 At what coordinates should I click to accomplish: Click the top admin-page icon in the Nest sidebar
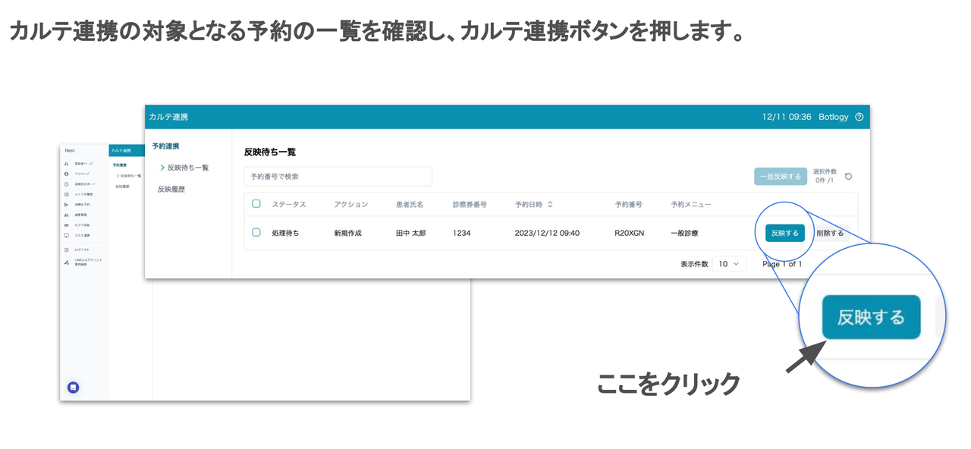(66, 164)
